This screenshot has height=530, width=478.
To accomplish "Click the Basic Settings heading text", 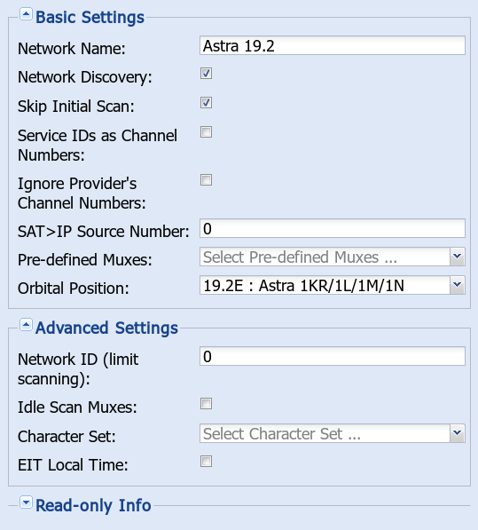I will 90,17.
